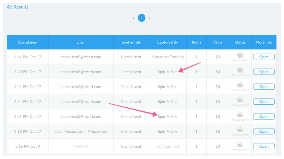
Task: Open details for the 6:31 PM Oct 17 cart
Action: (x=264, y=116)
